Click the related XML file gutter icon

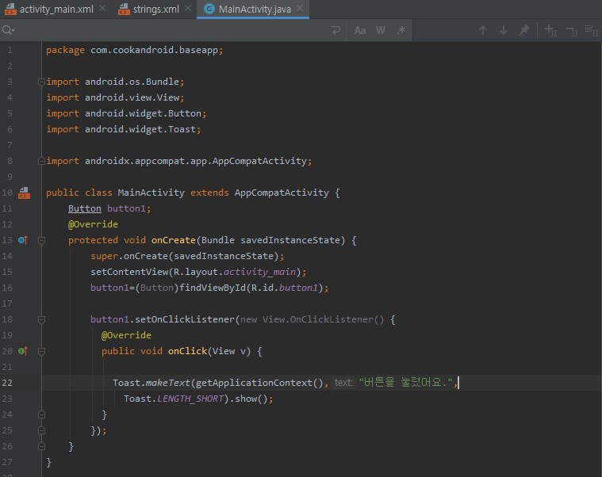24,193
